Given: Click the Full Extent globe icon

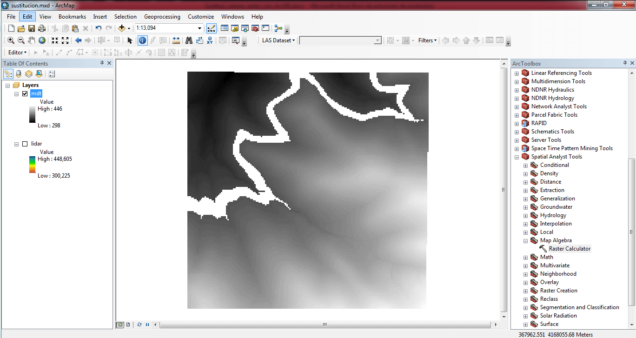Looking at the screenshot, I should click(42, 40).
